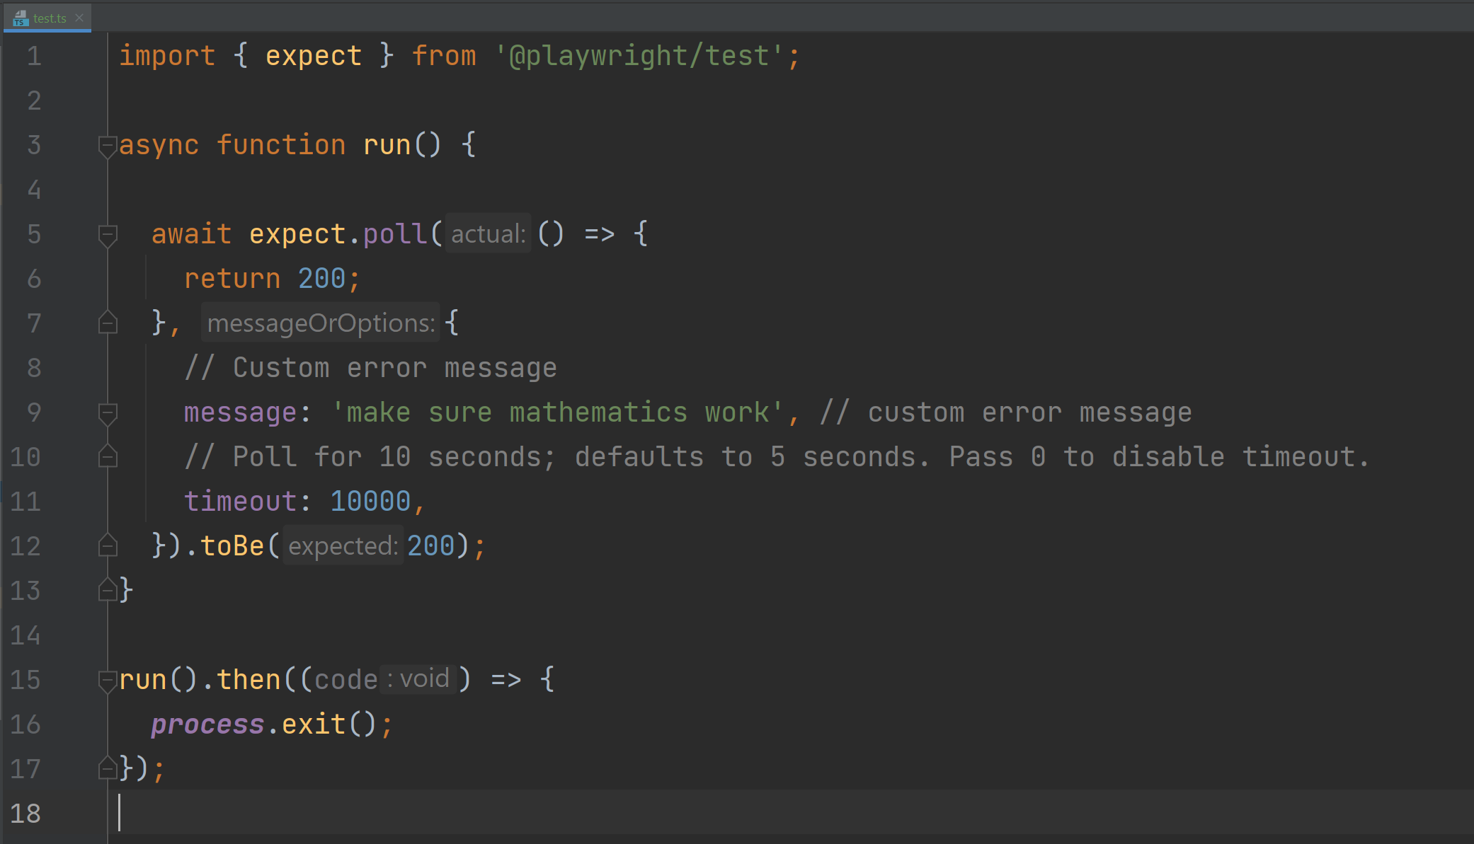The height and width of the screenshot is (844, 1474).
Task: Click the 'messageOrOptions:' inlay hint
Action: coord(320,323)
